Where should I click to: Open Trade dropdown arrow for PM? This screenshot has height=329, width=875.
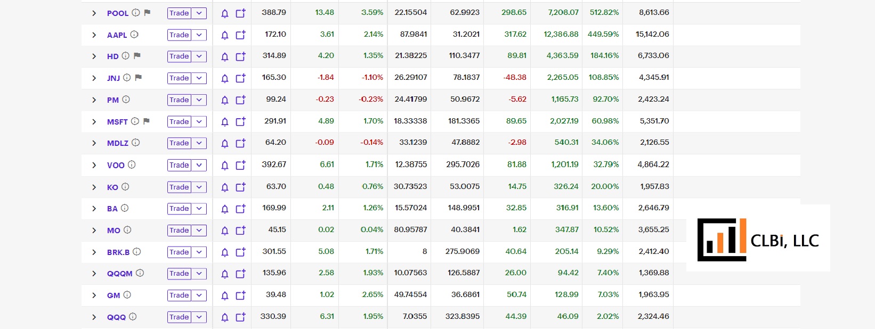click(x=199, y=100)
